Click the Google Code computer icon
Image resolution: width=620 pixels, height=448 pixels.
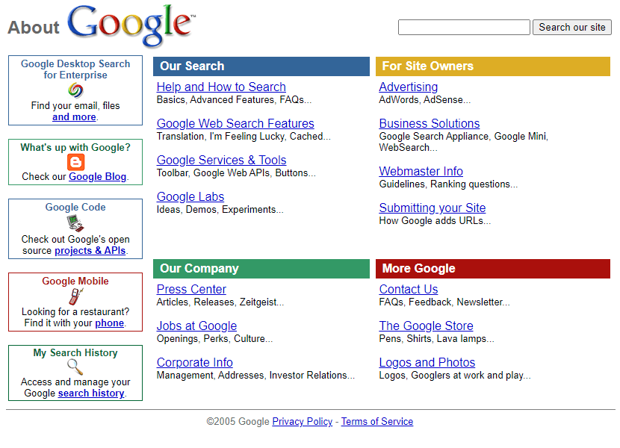75,223
